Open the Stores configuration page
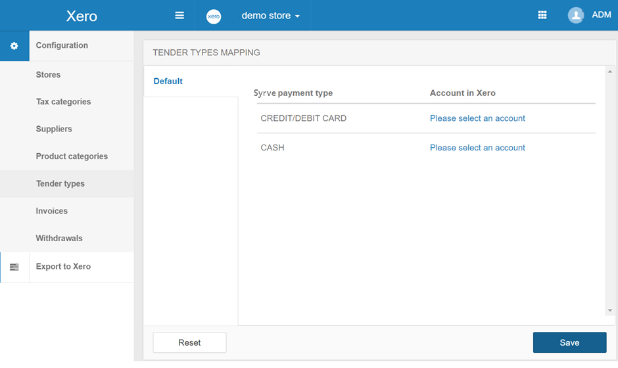This screenshot has height=368, width=618. (48, 75)
